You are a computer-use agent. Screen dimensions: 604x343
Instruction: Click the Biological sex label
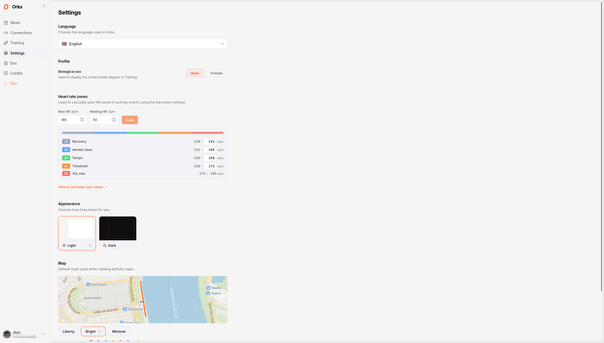pyautogui.click(x=70, y=72)
